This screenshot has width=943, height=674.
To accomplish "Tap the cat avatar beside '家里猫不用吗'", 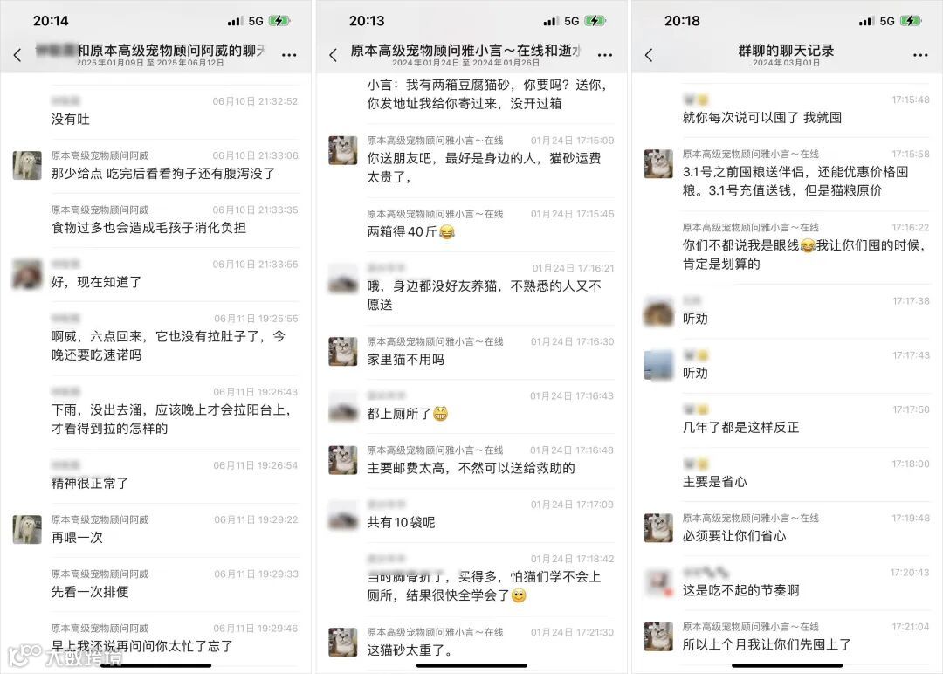I will coord(343,351).
